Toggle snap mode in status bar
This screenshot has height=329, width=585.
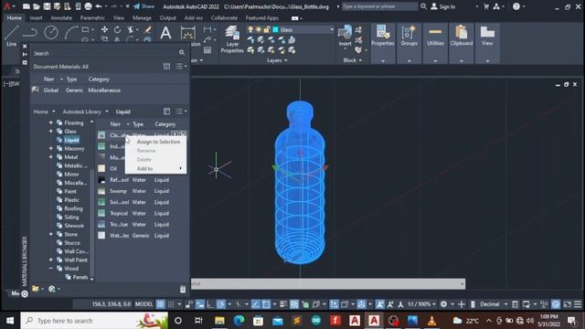171,304
